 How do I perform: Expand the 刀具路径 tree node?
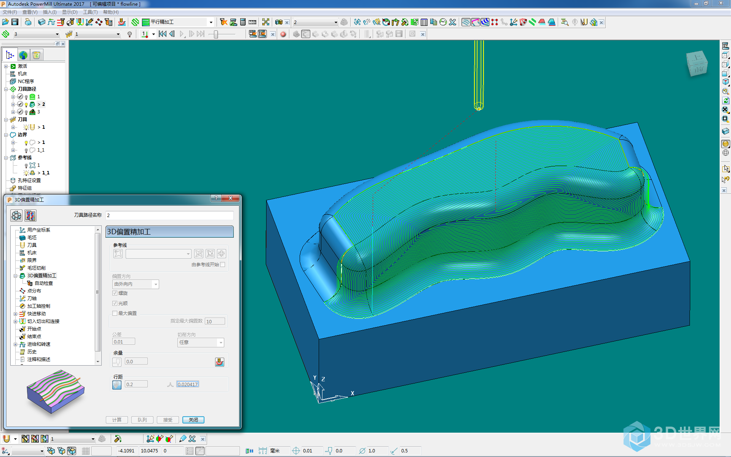click(x=6, y=89)
